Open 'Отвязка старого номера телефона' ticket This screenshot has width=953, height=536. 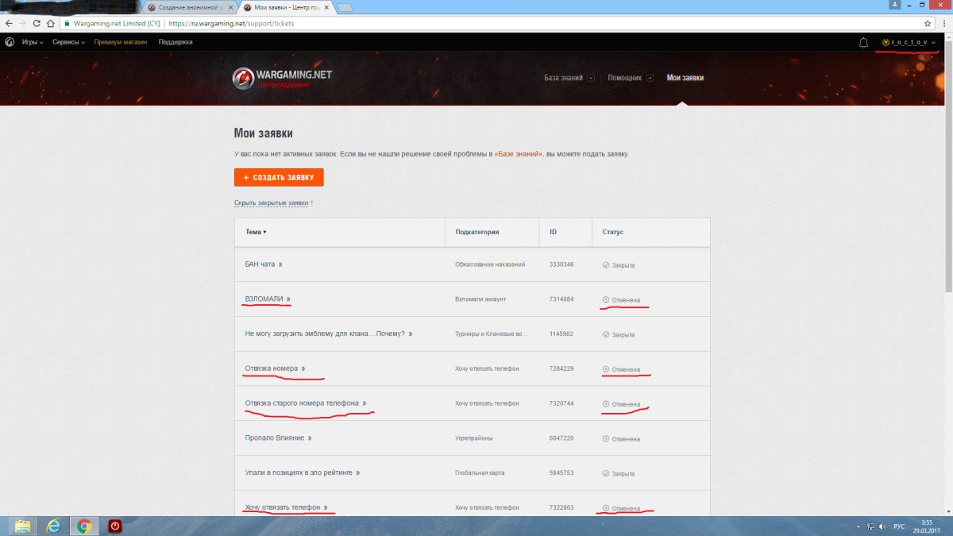pyautogui.click(x=306, y=403)
